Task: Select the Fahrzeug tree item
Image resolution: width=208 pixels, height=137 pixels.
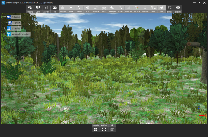Action: [14, 17]
